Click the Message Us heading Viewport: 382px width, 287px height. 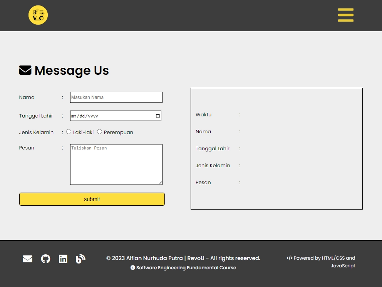pyautogui.click(x=72, y=70)
